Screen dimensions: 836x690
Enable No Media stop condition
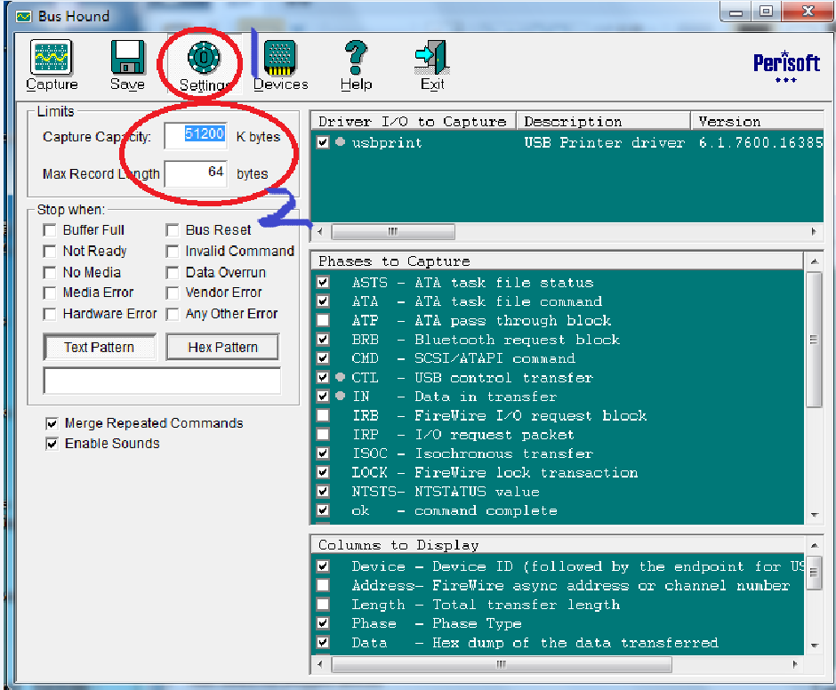click(50, 272)
